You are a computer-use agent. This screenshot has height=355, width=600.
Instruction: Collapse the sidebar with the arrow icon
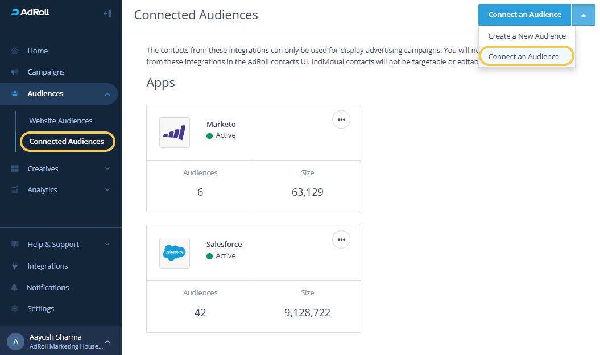pos(106,13)
